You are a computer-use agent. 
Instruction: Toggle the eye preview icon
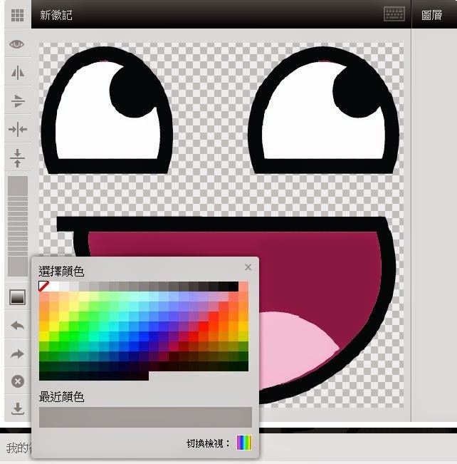(17, 44)
